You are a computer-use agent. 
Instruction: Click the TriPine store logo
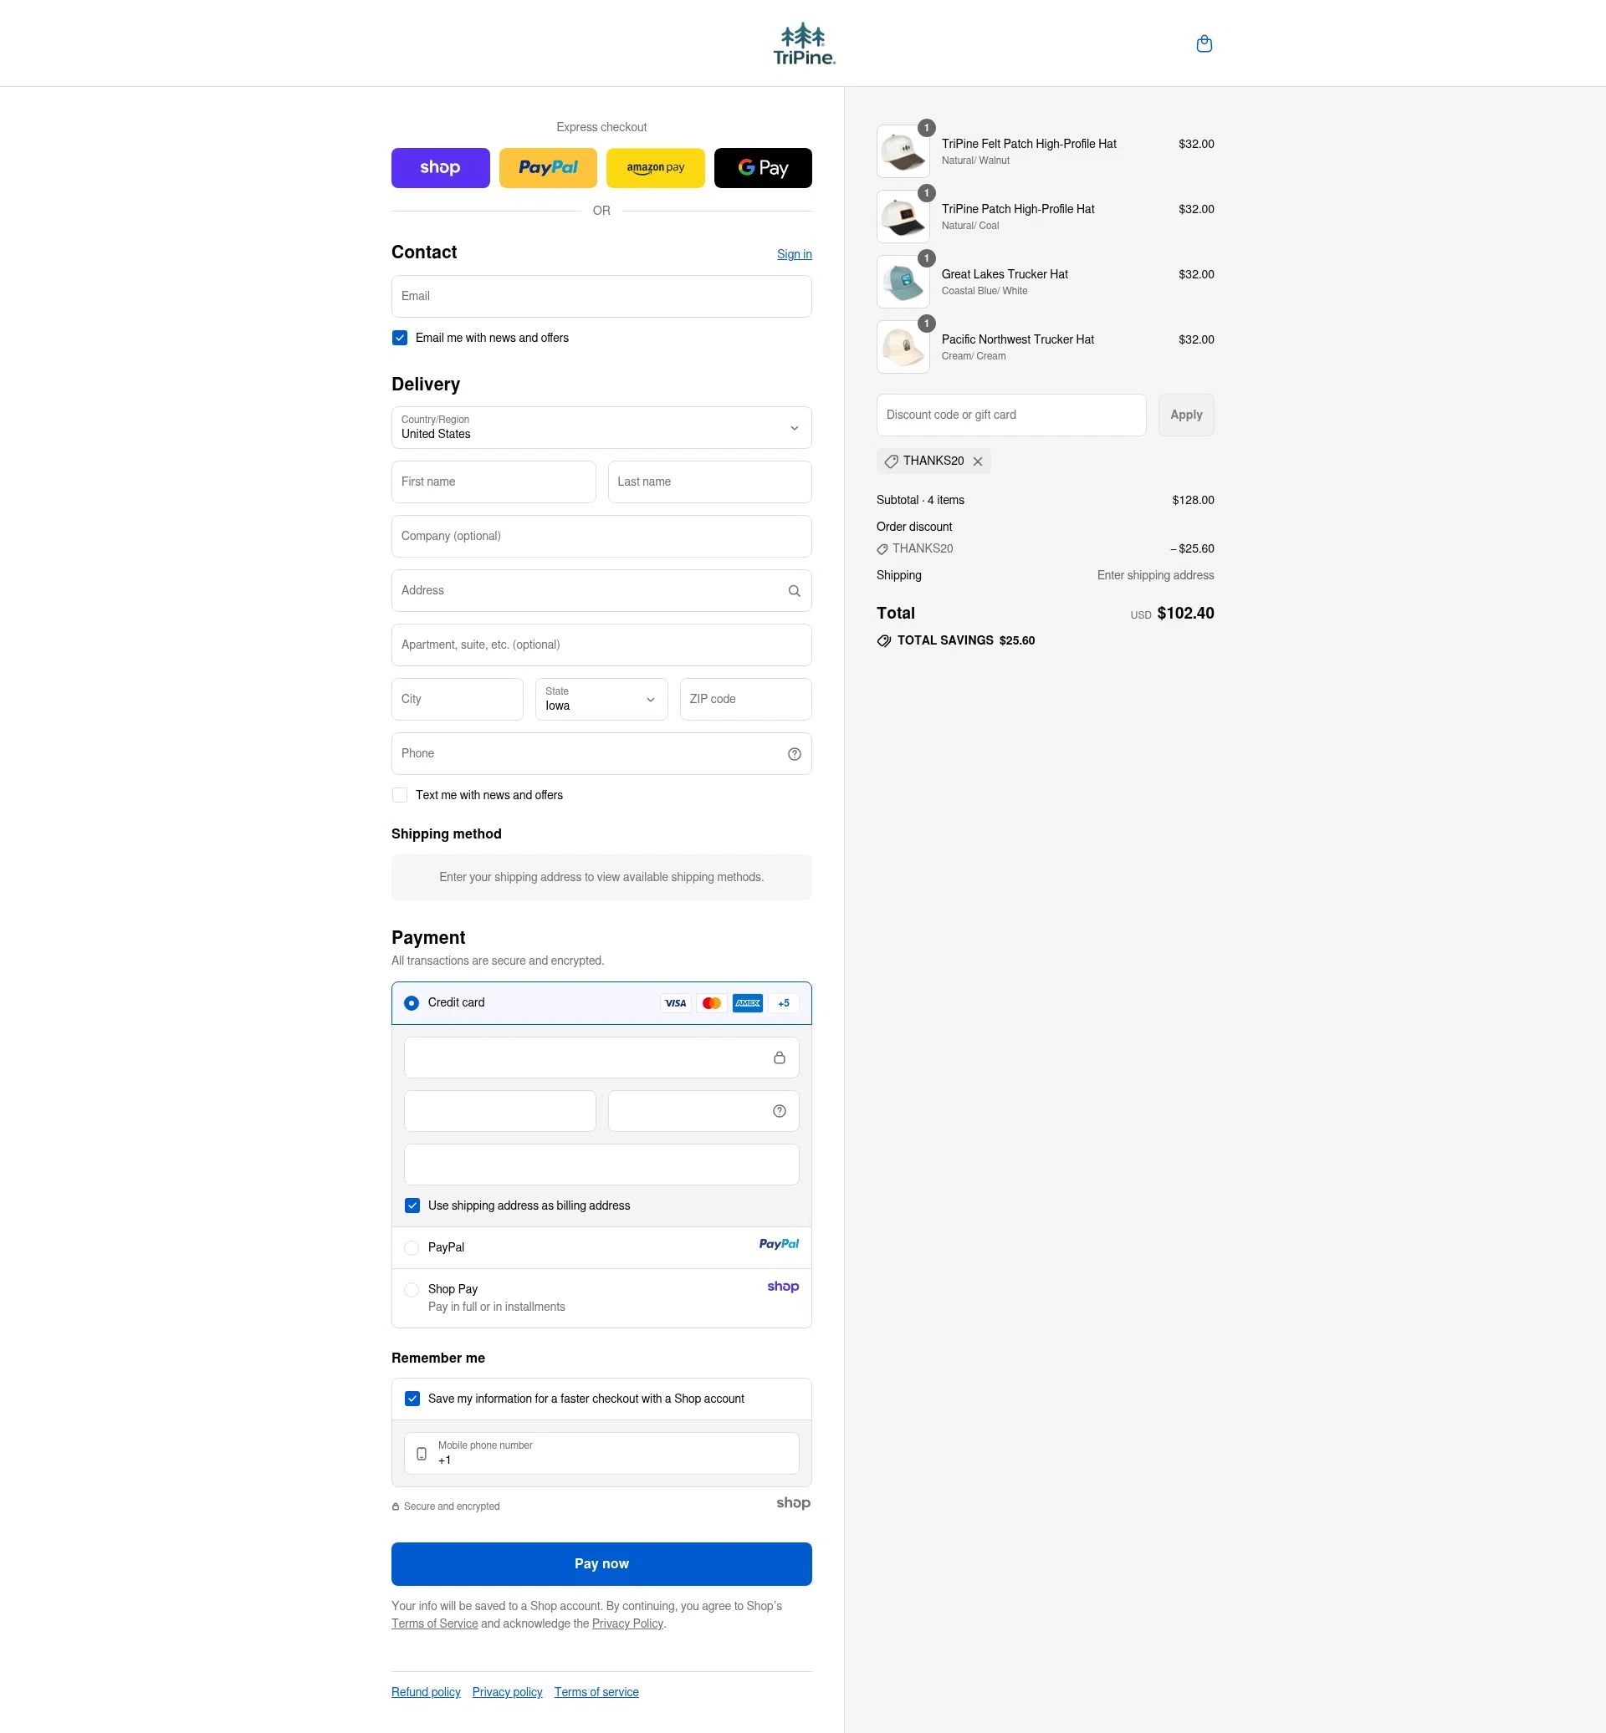point(803,43)
